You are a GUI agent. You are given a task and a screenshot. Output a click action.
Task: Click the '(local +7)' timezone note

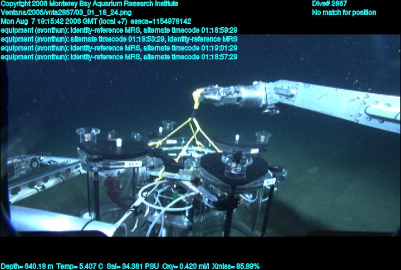pos(113,22)
